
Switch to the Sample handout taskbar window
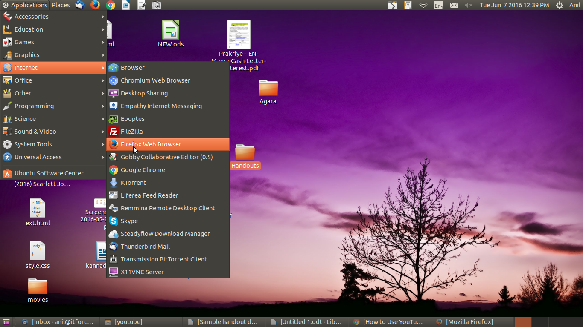coord(224,322)
